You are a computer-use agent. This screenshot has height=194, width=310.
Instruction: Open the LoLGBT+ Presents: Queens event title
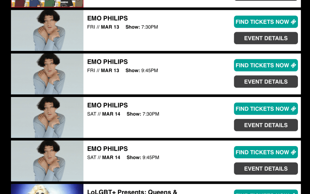[132, 191]
